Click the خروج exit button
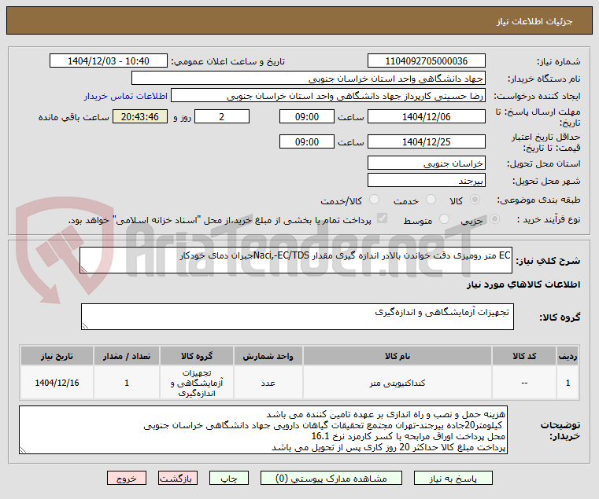Screen dimensions: 599x499 coord(127,478)
